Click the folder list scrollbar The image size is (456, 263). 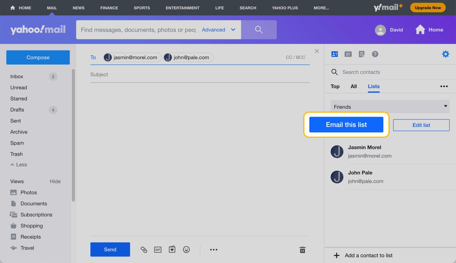tap(73, 135)
